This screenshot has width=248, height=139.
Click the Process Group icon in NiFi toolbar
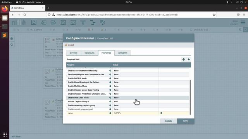click(63, 22)
